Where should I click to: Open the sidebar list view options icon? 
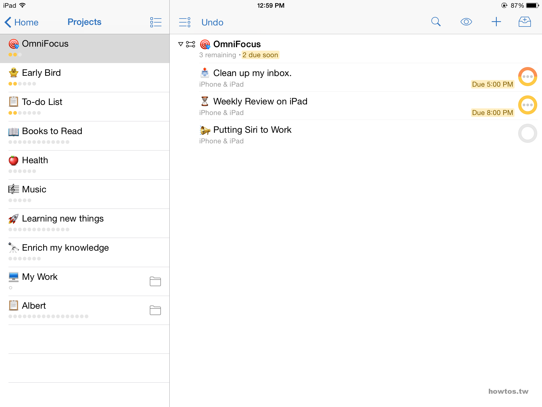pos(156,22)
